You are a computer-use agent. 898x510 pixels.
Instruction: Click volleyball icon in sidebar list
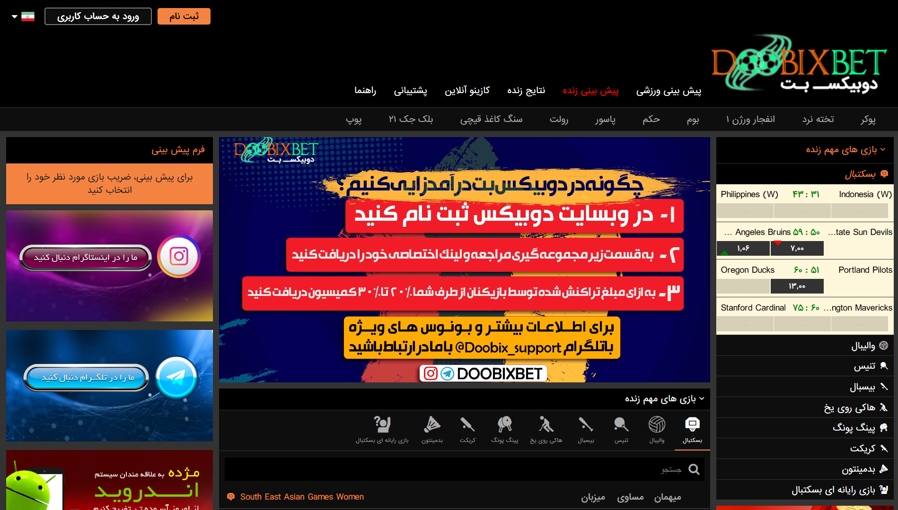coord(883,346)
